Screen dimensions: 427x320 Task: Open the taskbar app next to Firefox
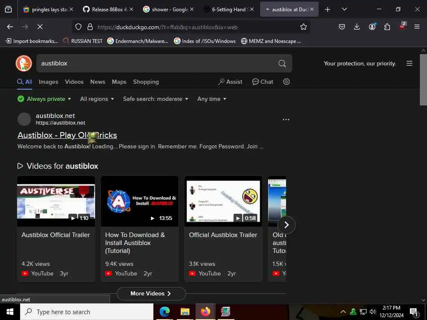coord(226,312)
